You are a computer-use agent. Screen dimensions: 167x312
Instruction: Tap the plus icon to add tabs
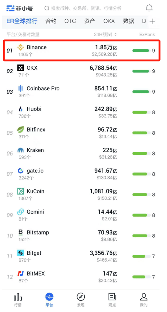pyautogui.click(x=152, y=21)
